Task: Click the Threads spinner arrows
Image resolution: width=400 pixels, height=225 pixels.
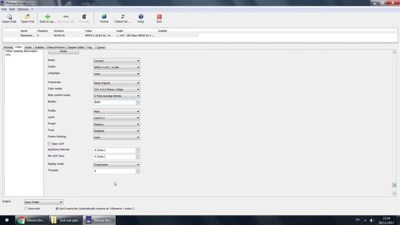Action: click(x=138, y=171)
